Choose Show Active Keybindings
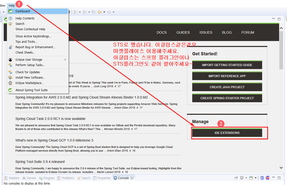 click(x=33, y=36)
